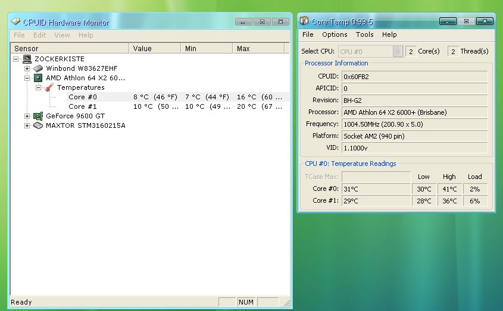
Task: Minimize the CPUID Hardware Monitor window
Action: tap(243, 22)
